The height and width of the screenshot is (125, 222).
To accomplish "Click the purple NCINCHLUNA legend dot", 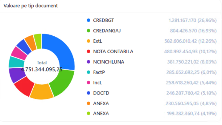I will pos(88,62).
